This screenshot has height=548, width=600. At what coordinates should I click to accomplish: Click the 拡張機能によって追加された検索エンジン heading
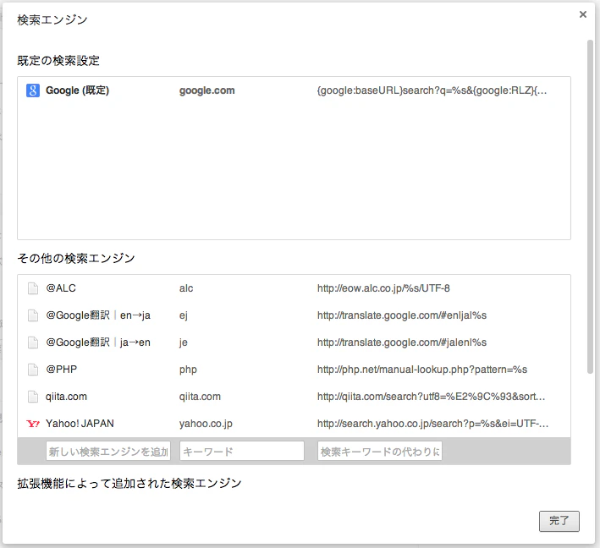[x=129, y=484]
